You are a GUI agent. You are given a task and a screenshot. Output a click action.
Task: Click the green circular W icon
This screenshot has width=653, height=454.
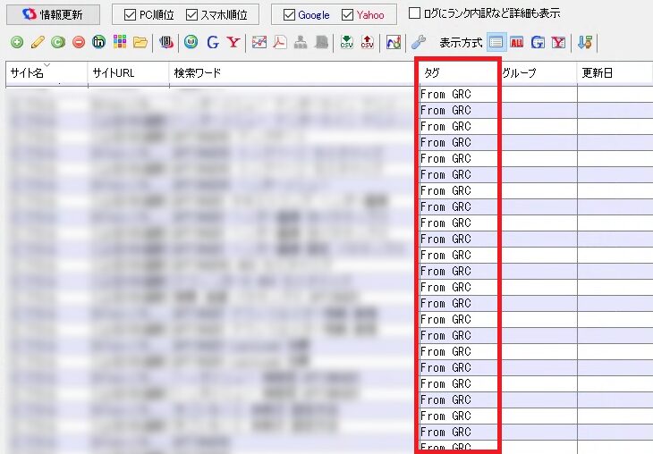(191, 42)
